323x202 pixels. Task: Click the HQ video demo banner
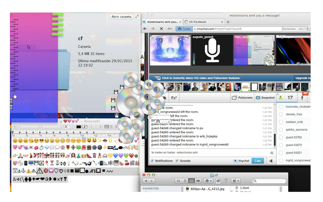pos(221,78)
